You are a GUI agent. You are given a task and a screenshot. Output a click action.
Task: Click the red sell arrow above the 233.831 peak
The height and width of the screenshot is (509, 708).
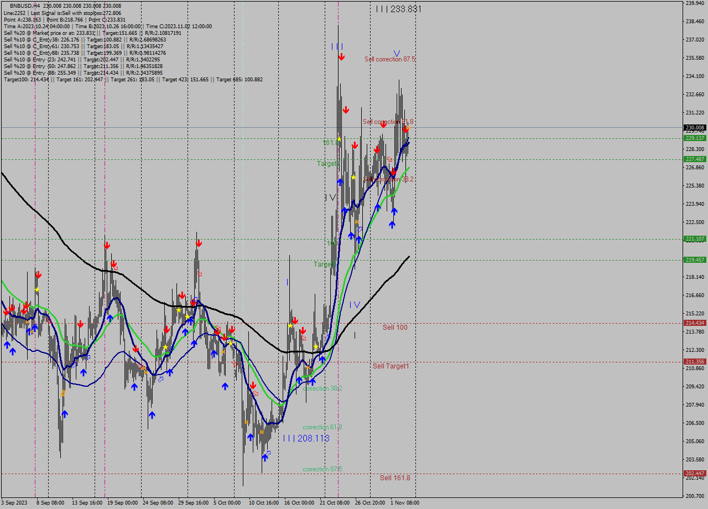click(x=341, y=56)
